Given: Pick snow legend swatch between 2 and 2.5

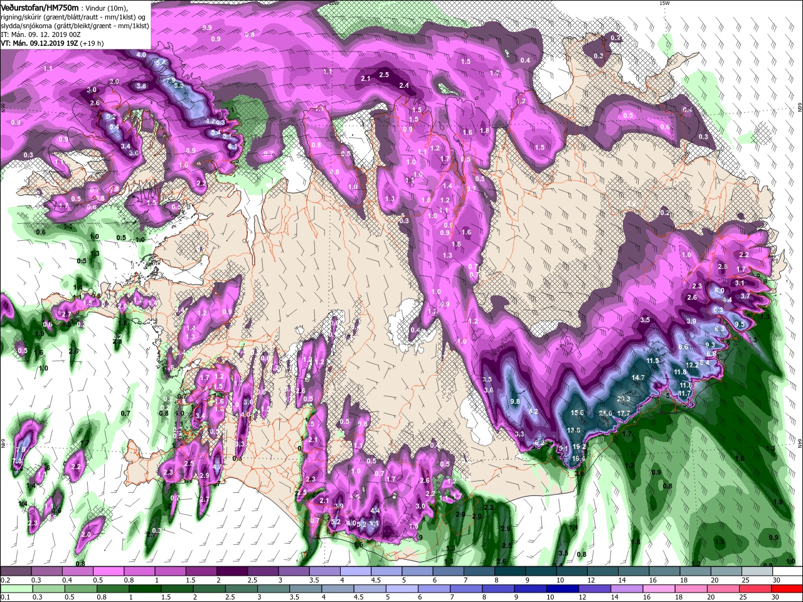Looking at the screenshot, I should point(231,571).
